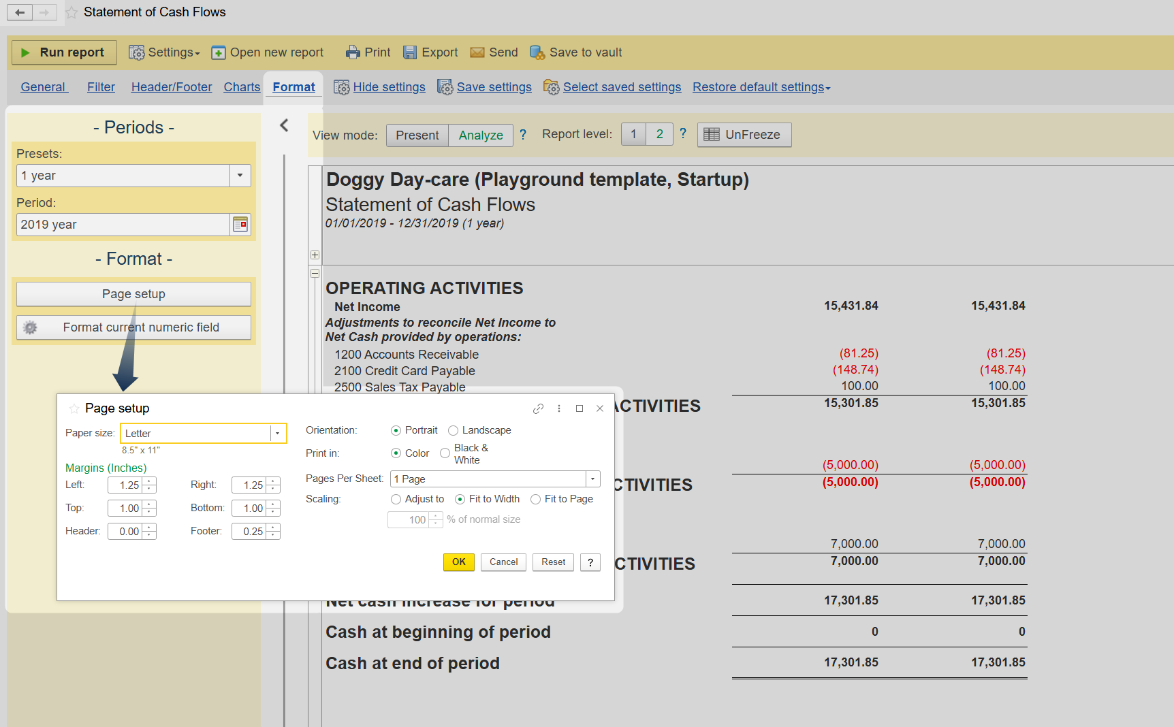This screenshot has height=727, width=1174.
Task: Select Landscape orientation
Action: [x=453, y=430]
